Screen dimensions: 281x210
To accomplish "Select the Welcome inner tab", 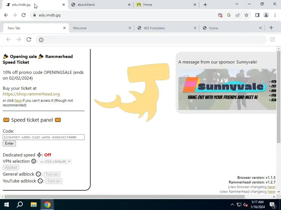I will pyautogui.click(x=102, y=28).
